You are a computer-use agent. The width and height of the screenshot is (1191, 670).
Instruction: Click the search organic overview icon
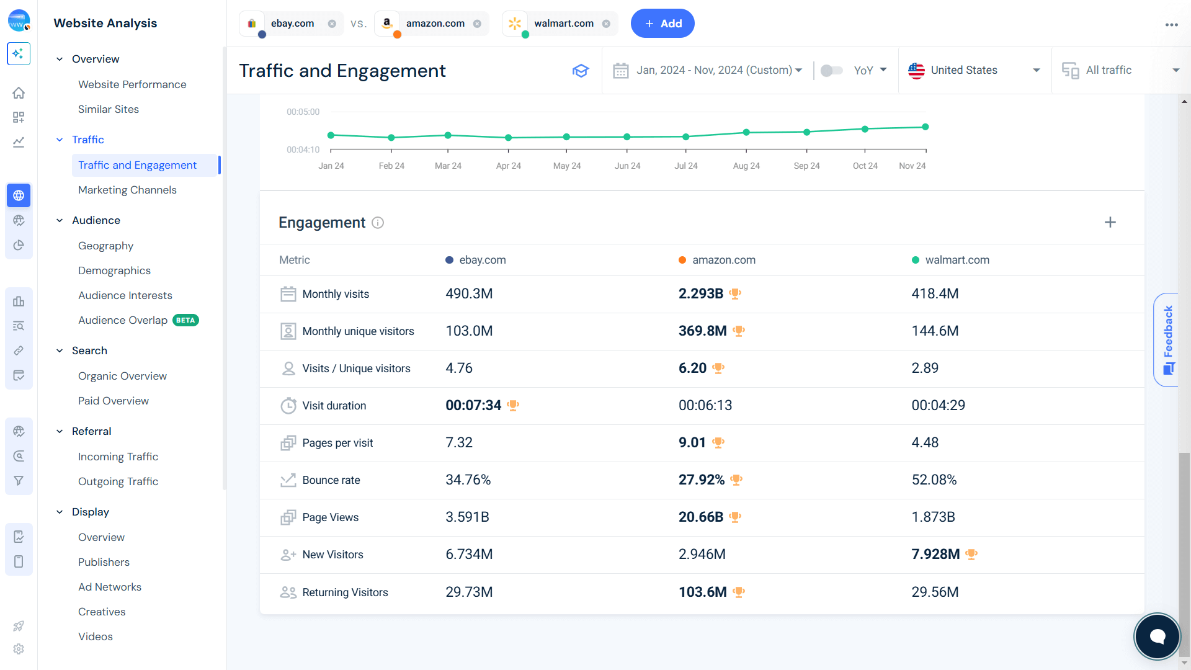pos(122,375)
